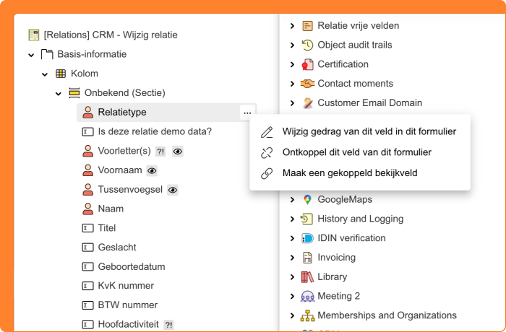Click the ?! badge next to Hoofdactiviteit
The width and height of the screenshot is (506, 332).
tap(168, 325)
